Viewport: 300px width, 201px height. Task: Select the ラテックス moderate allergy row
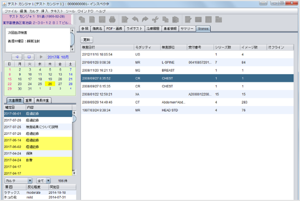click(40, 192)
